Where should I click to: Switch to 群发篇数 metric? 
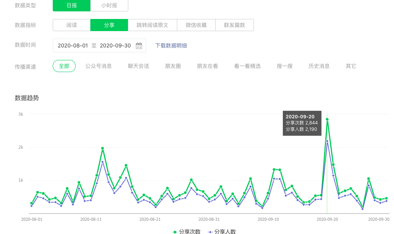point(235,25)
